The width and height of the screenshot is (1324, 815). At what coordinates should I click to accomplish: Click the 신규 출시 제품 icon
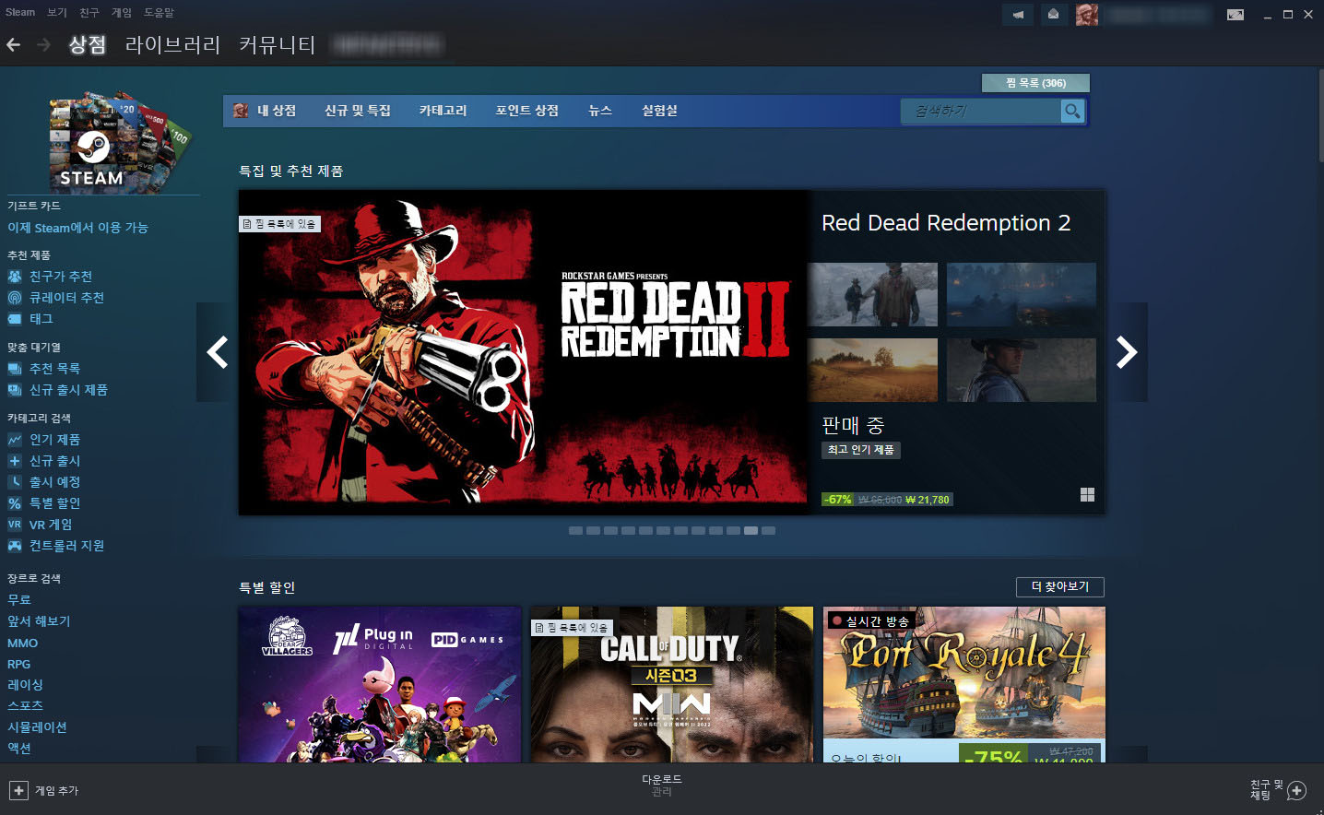click(x=15, y=390)
